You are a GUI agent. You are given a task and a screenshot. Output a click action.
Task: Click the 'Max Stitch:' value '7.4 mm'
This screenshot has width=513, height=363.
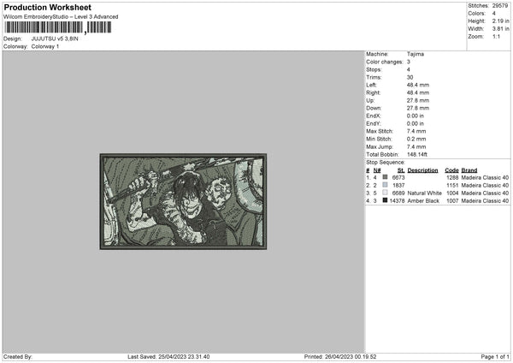pyautogui.click(x=416, y=131)
